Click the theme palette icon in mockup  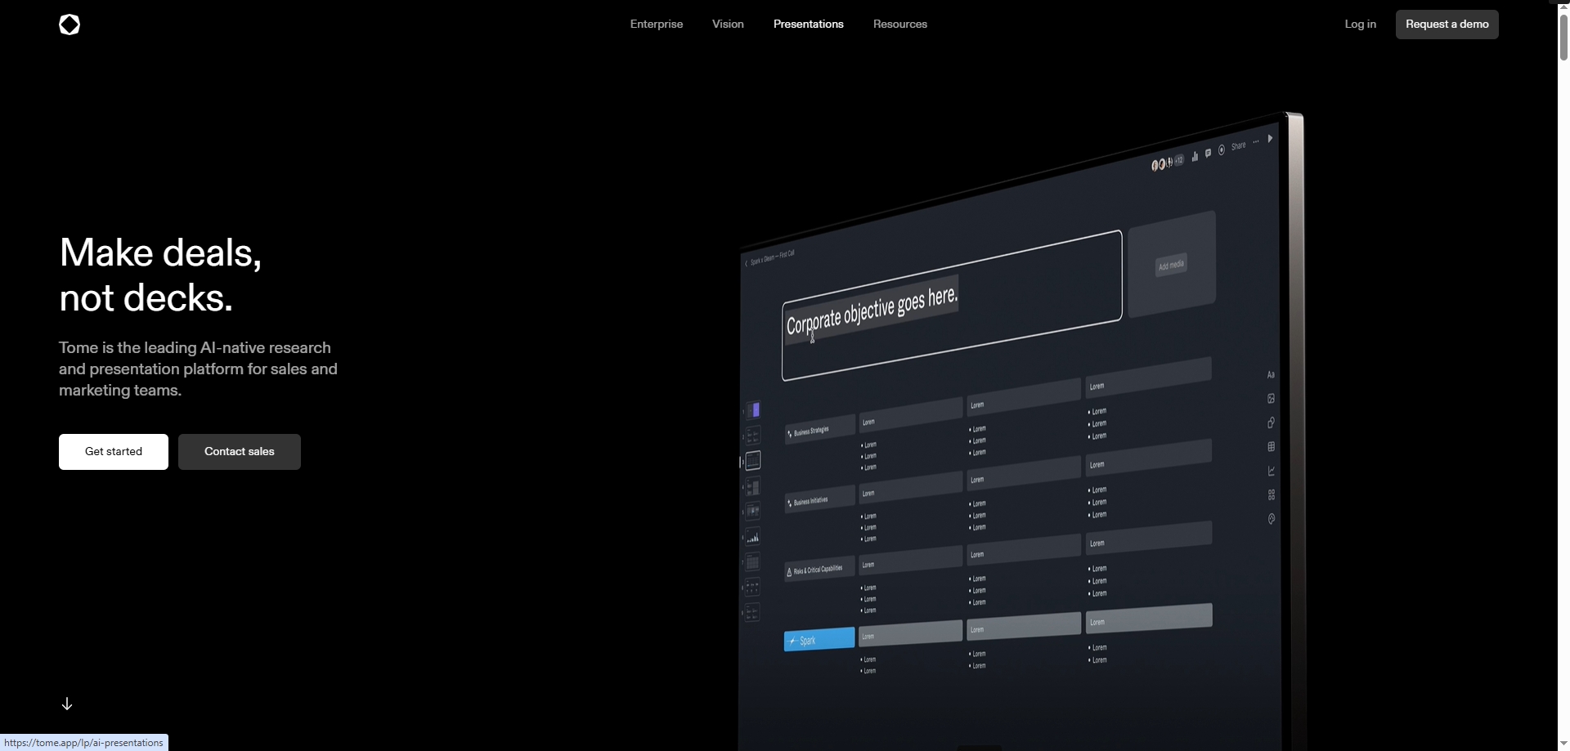point(1271,519)
